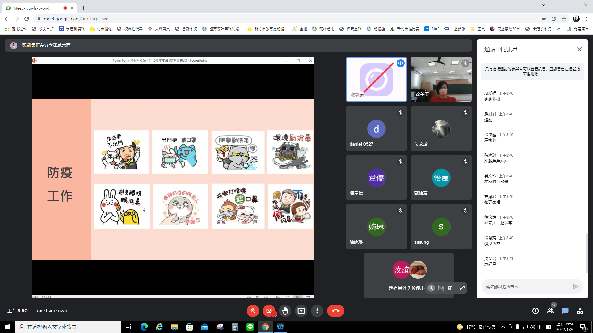Open LINE app from the taskbar
Viewport: 593px width, 333px height.
[250, 327]
